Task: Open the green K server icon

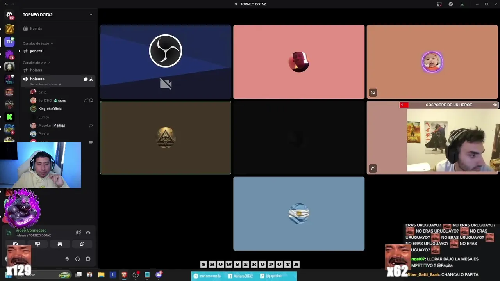Action: 9,117
